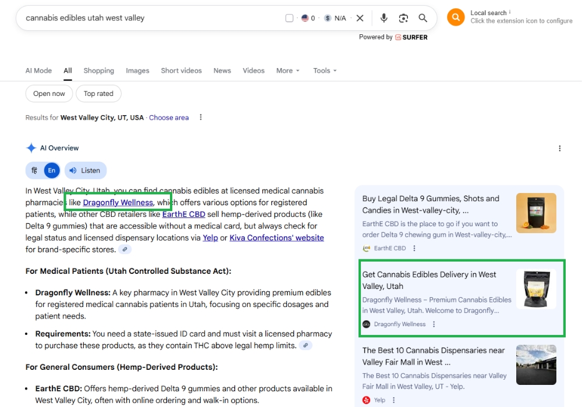This screenshot has height=407, width=582.
Task: Click the Delta 9 gummies product thumbnail
Action: tap(536, 213)
